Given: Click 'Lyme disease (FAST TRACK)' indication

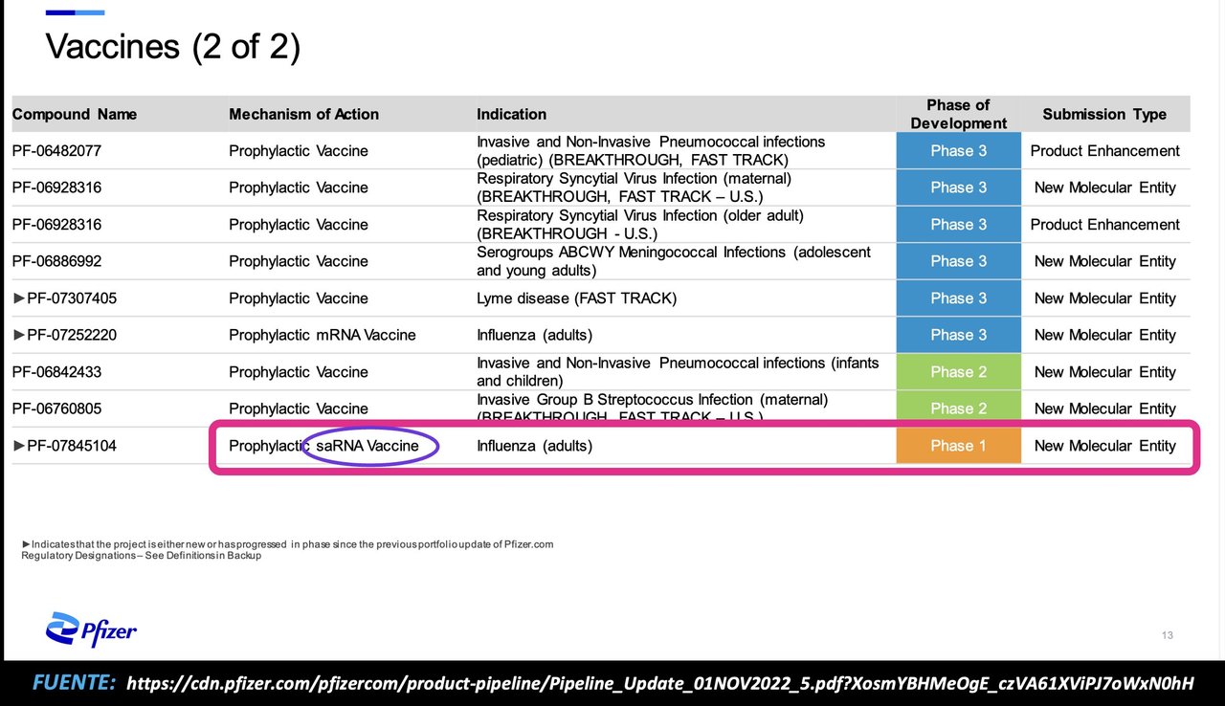Looking at the screenshot, I should pyautogui.click(x=576, y=298).
